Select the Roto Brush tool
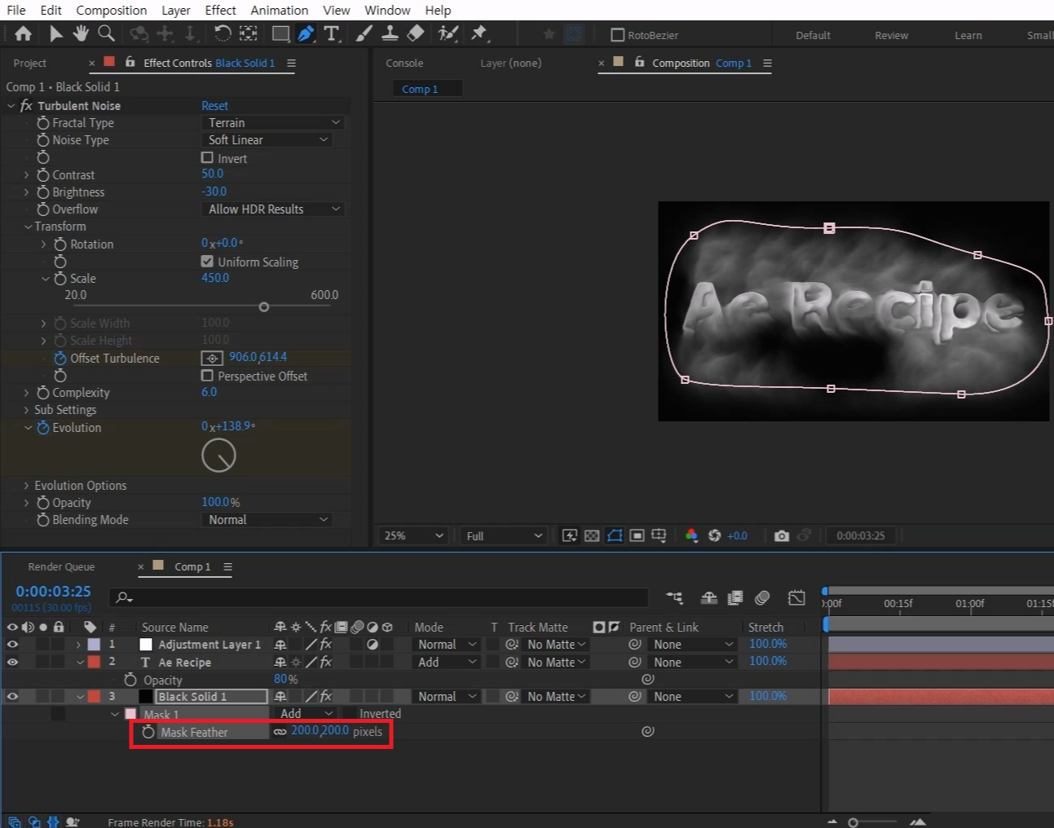This screenshot has width=1054, height=828. (x=448, y=33)
